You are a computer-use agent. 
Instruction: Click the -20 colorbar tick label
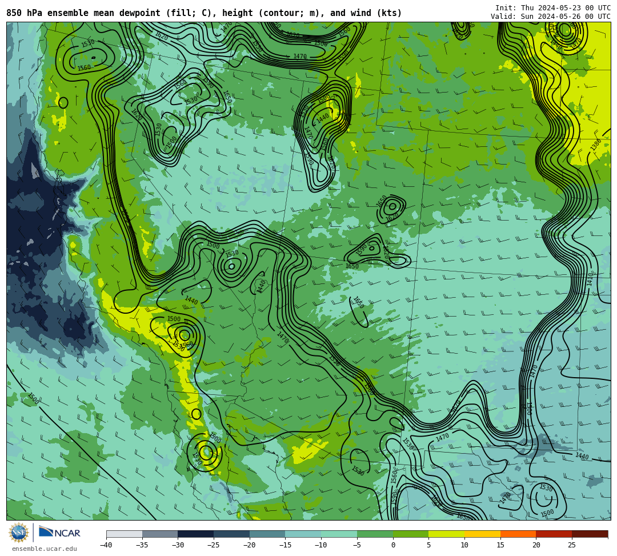pyautogui.click(x=250, y=545)
